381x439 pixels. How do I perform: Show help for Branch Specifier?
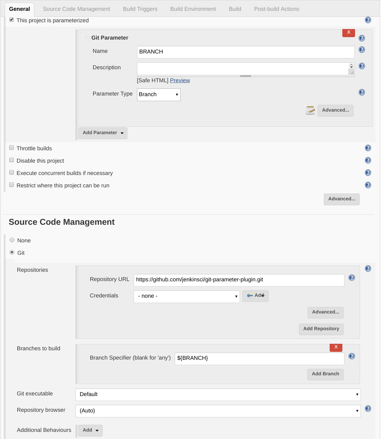click(x=352, y=356)
